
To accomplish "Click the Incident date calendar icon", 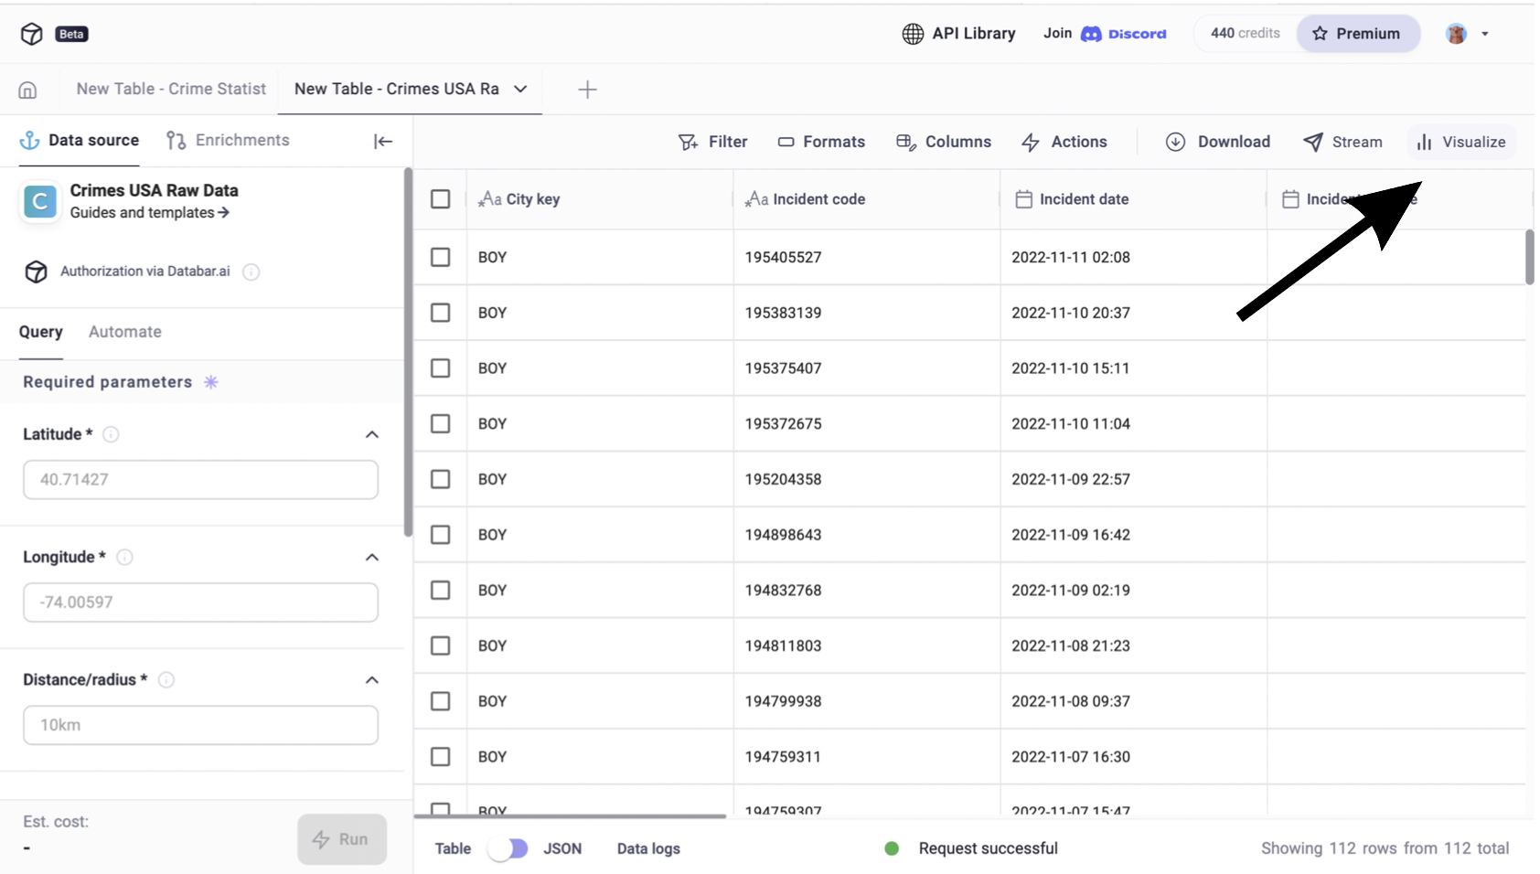I will coord(1024,198).
